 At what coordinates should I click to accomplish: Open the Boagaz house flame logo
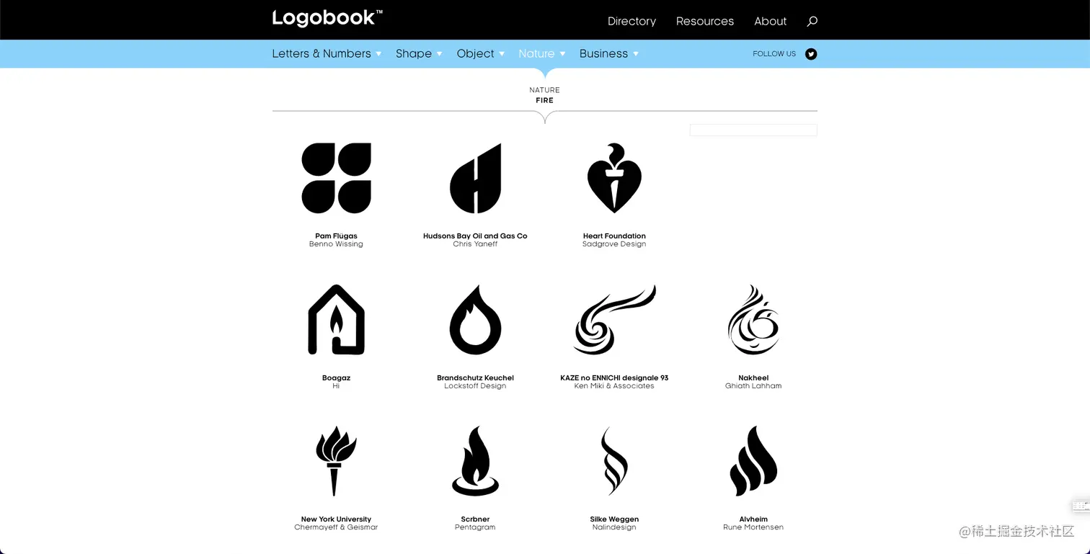pos(336,319)
